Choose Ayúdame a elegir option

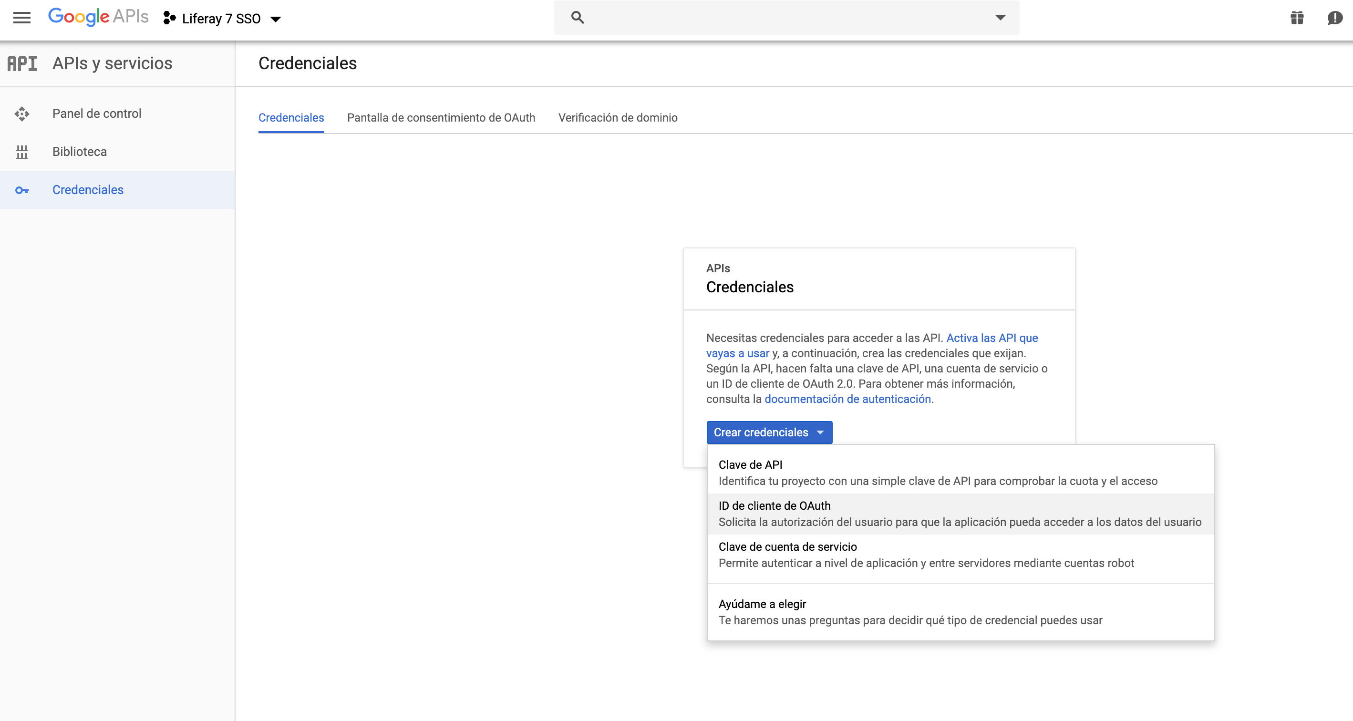[x=961, y=612]
